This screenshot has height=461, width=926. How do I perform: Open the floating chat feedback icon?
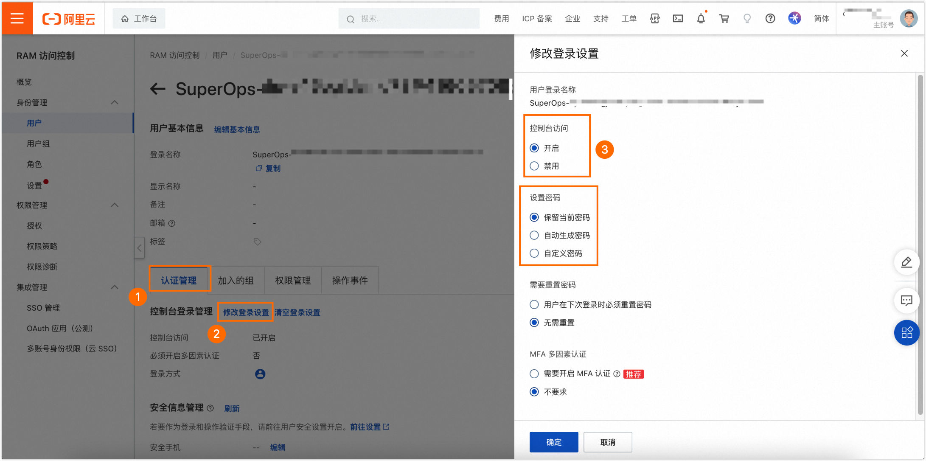[x=906, y=301]
